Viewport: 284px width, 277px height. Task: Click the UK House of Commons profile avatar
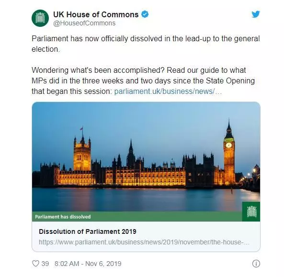click(40, 18)
